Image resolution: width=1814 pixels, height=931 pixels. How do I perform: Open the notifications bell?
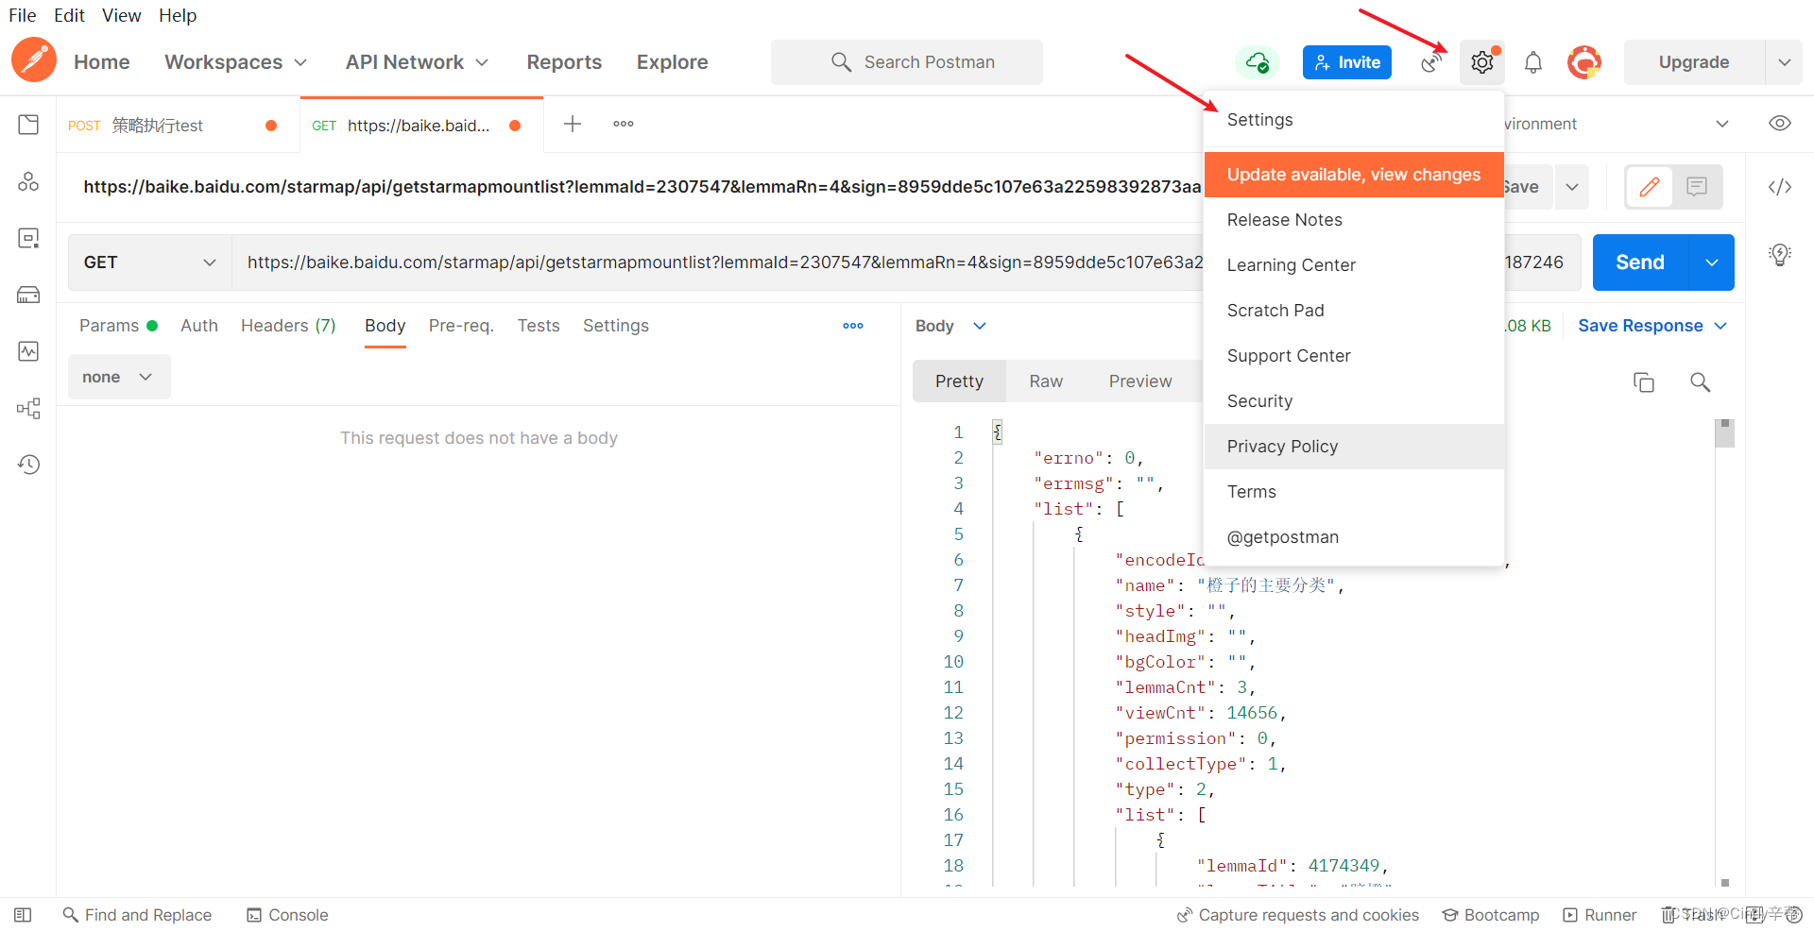click(1532, 62)
